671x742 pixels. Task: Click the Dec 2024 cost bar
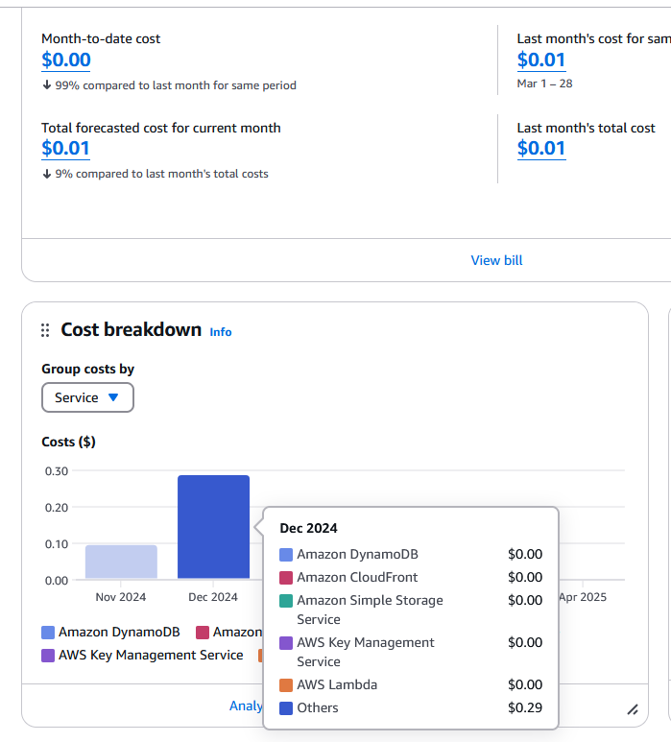tap(213, 527)
